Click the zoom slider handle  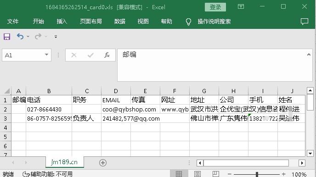(x=257, y=174)
